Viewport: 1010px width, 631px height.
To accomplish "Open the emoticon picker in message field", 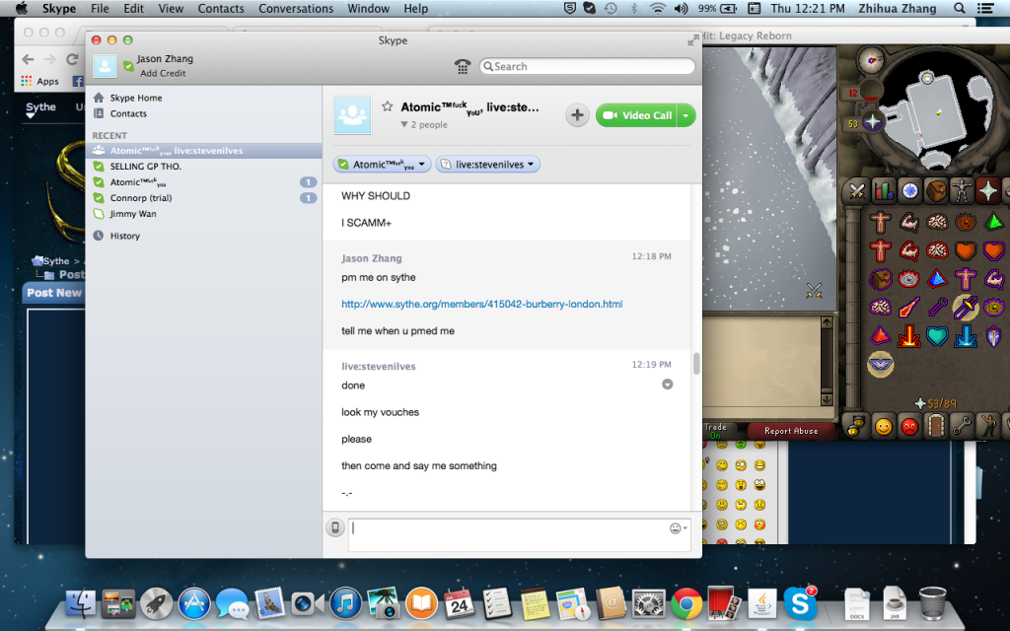I will point(678,528).
